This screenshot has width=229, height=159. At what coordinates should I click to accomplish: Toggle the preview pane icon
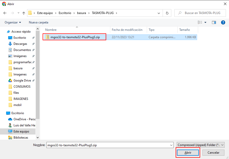pyautogui.click(x=214, y=22)
